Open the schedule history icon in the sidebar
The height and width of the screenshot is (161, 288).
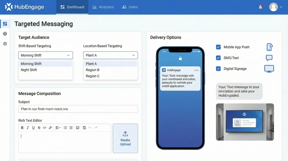click(x=5, y=34)
